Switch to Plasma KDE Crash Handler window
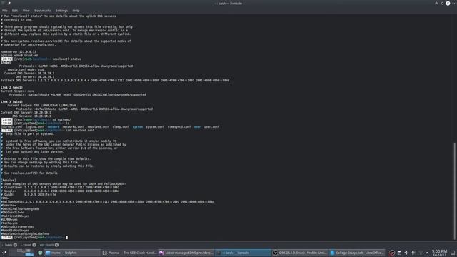This screenshot has width=457, height=257. click(x=129, y=253)
